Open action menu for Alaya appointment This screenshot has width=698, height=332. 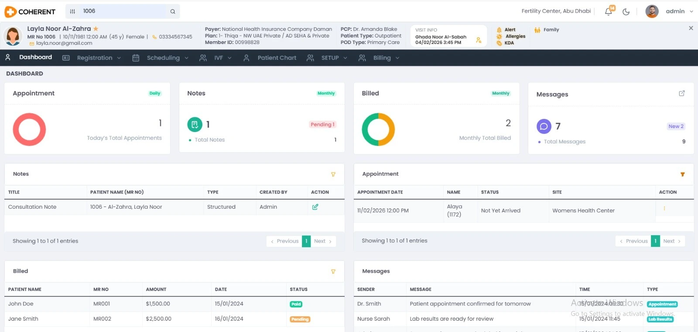(x=664, y=209)
